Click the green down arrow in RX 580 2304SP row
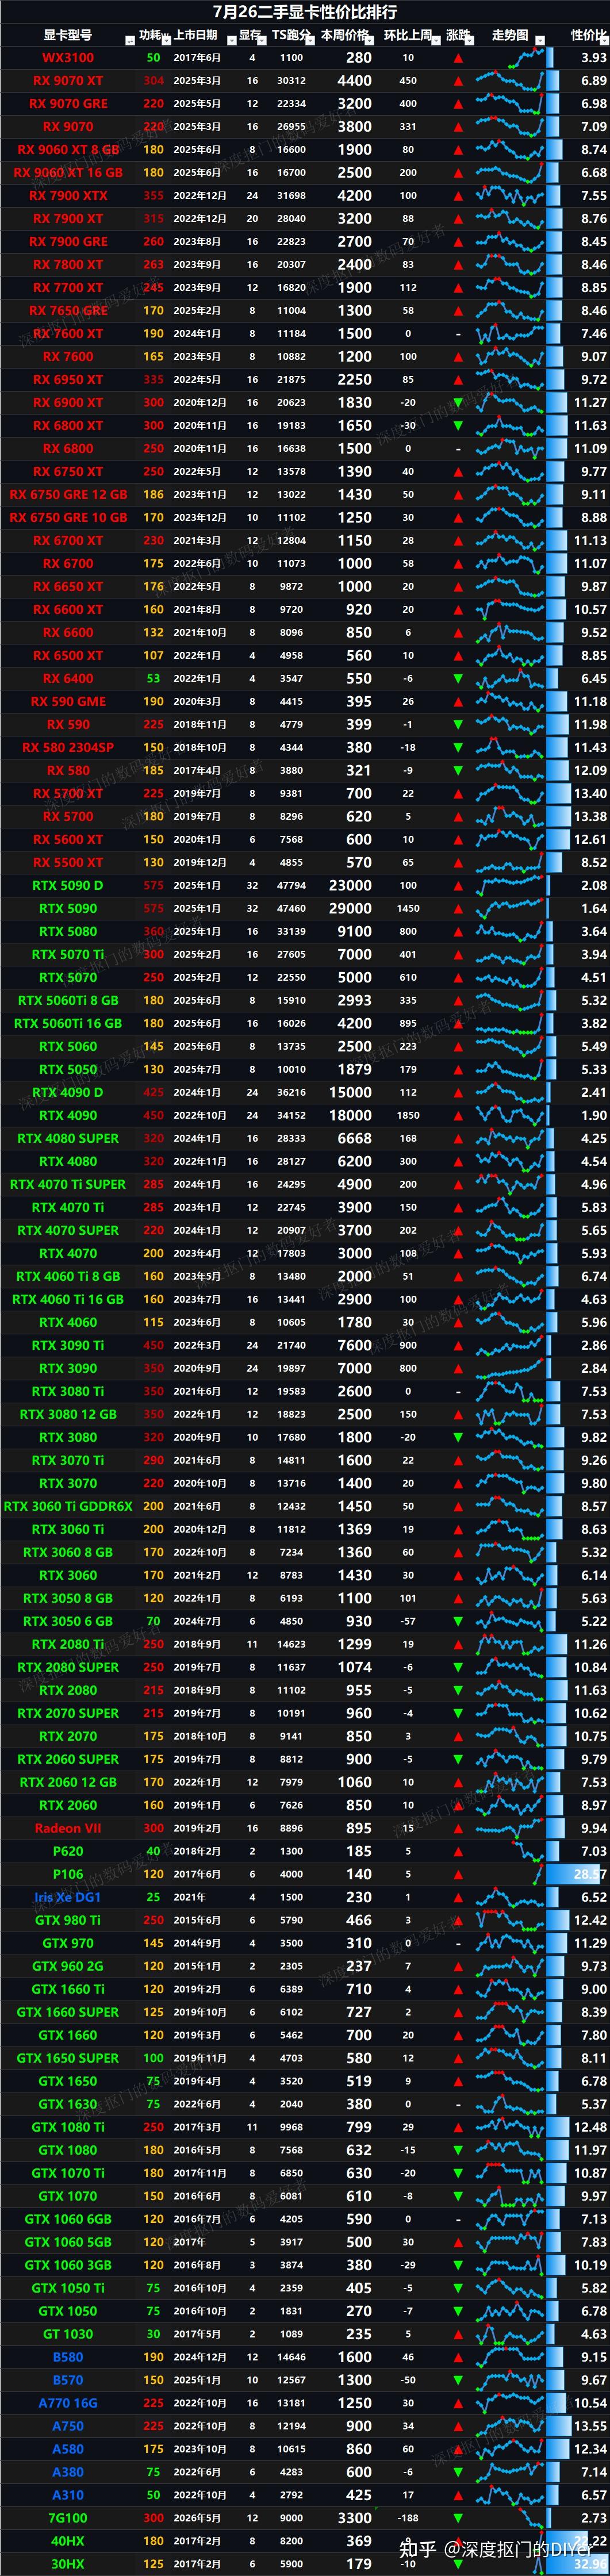 tap(458, 748)
